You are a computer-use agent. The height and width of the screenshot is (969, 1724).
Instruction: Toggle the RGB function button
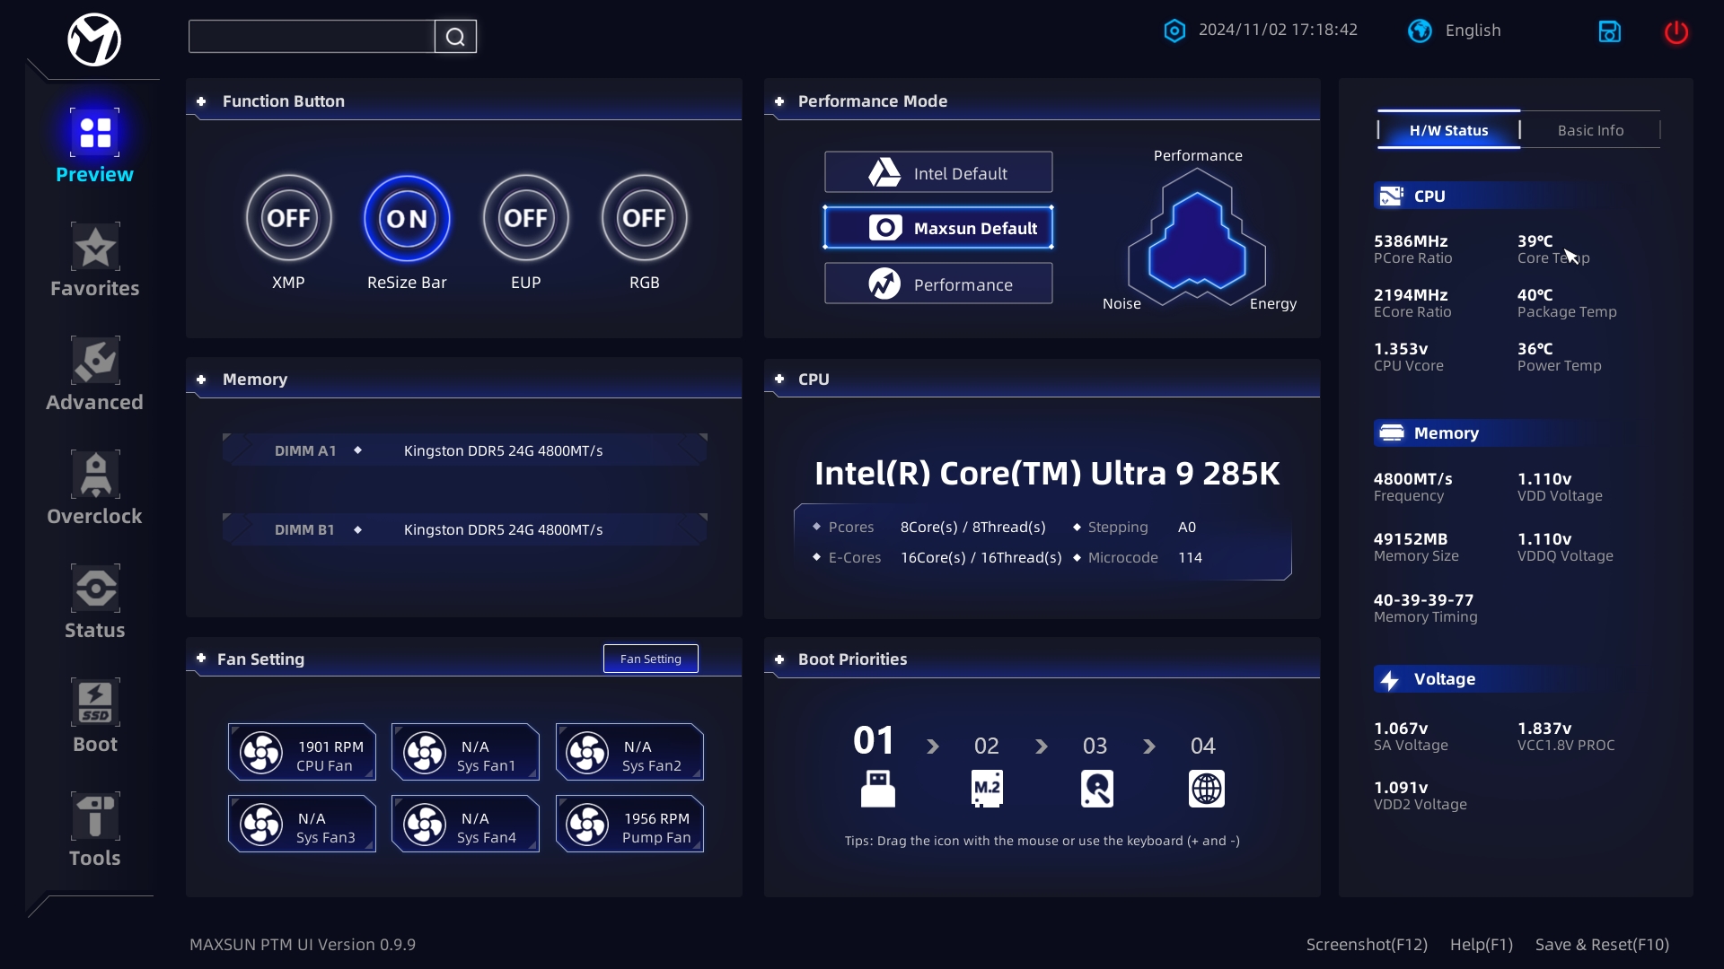(644, 218)
